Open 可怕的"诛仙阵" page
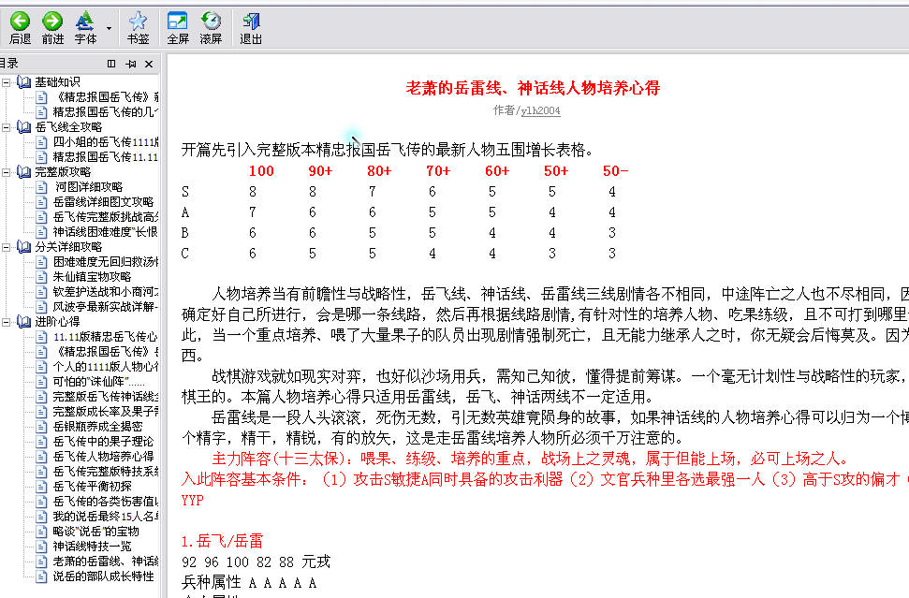 click(x=98, y=382)
